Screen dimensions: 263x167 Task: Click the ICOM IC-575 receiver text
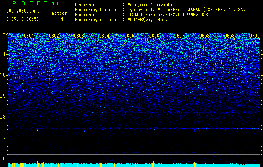[x=168, y=15]
